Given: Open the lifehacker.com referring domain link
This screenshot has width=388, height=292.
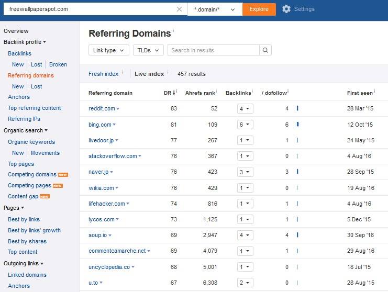Looking at the screenshot, I should pos(106,204).
